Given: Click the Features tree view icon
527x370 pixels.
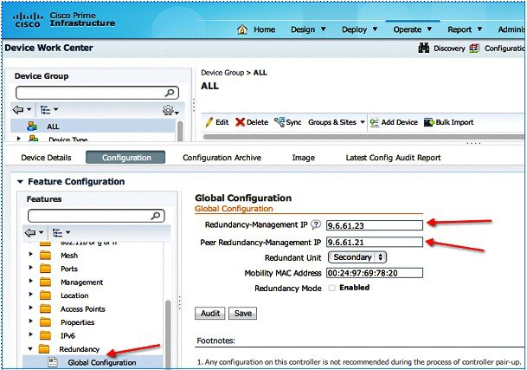Looking at the screenshot, I should 57,232.
